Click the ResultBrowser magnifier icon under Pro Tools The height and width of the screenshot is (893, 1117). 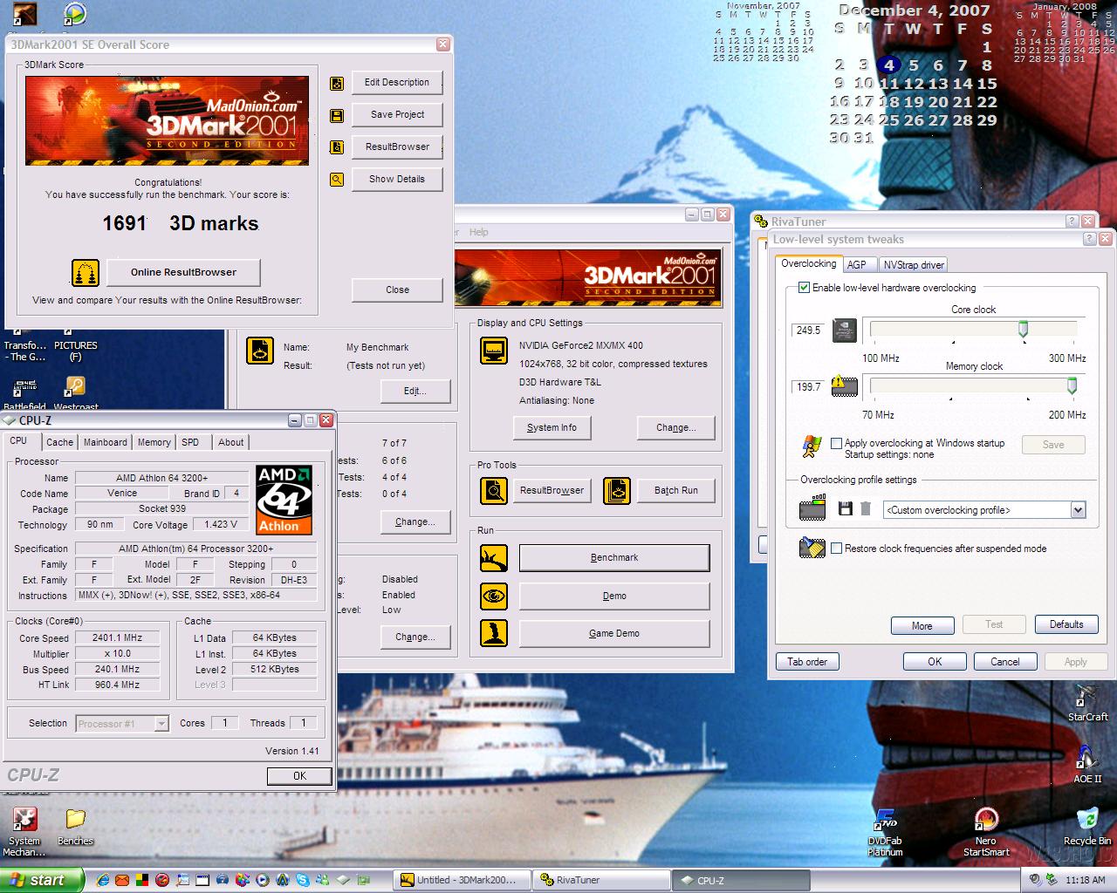494,491
